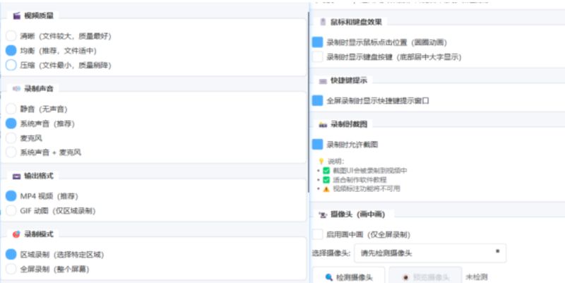Choose 压缩 smallest file quality option
565x283 pixels.
(11, 65)
